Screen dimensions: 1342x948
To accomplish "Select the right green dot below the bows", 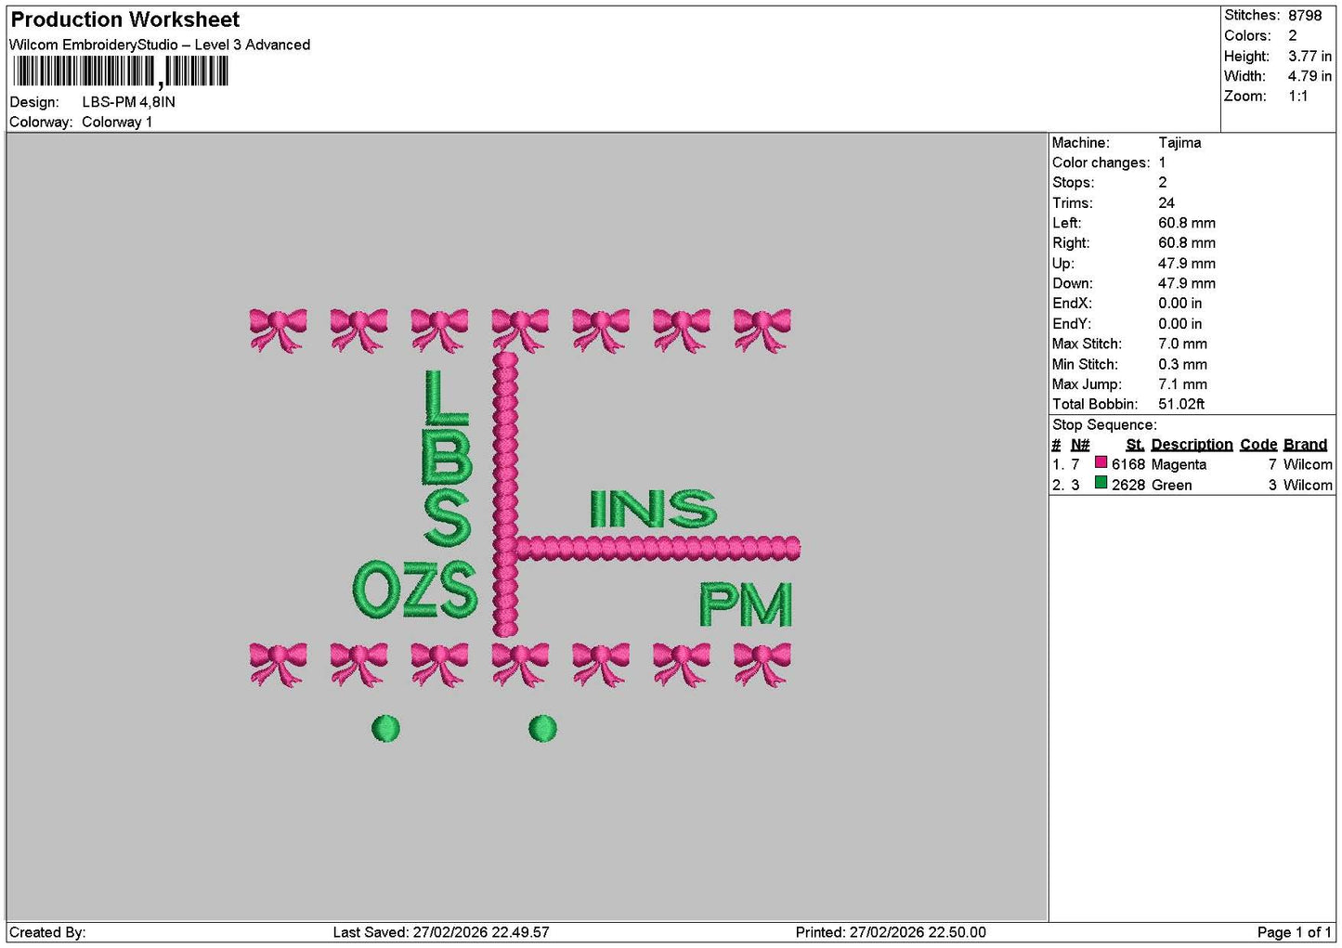I will tap(542, 729).
